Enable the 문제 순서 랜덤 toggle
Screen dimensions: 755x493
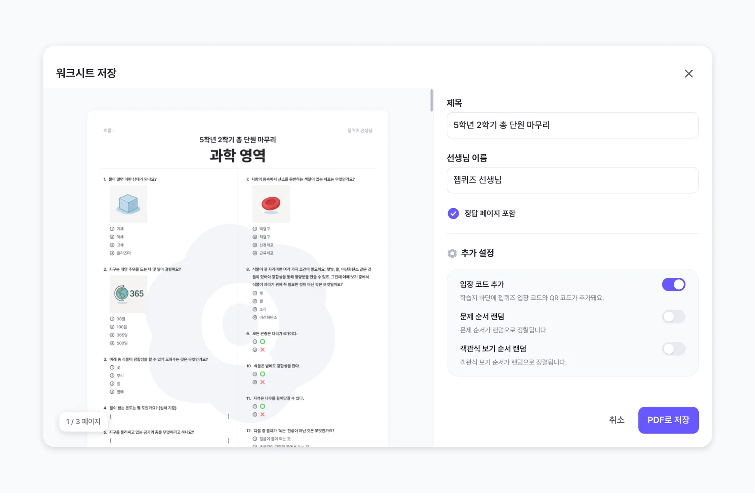click(x=674, y=316)
